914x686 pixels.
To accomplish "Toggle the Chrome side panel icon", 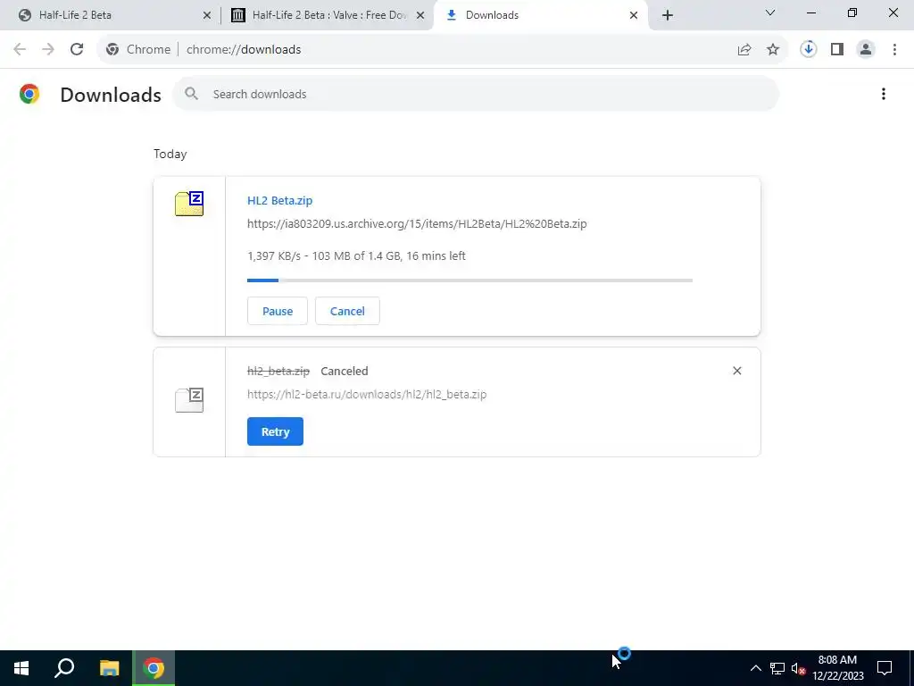I will pos(837,50).
